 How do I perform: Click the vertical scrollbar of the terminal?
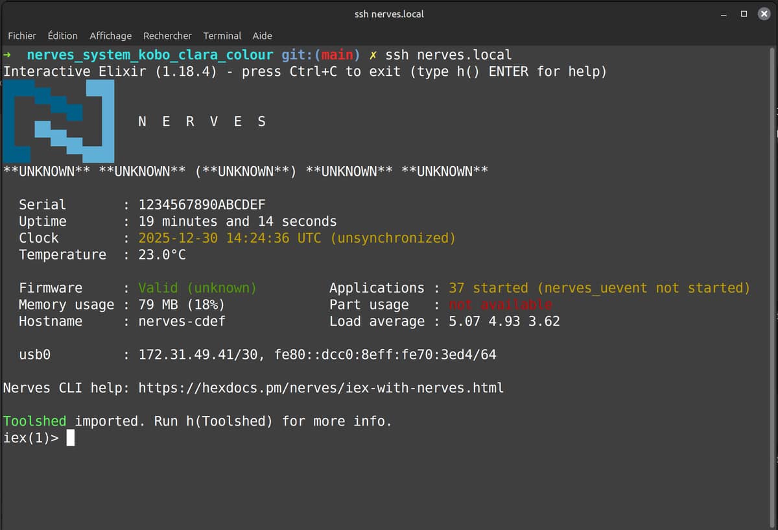point(773,259)
